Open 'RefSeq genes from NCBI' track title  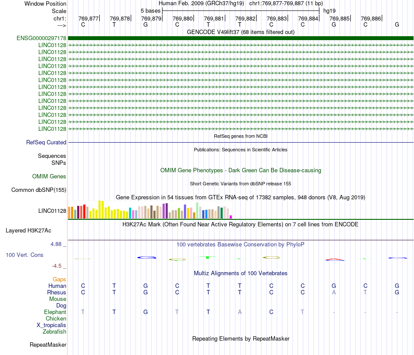241,136
